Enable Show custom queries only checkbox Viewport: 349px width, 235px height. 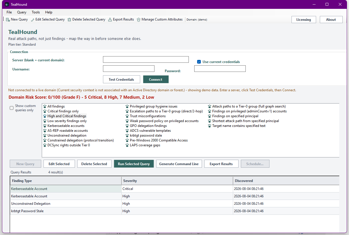tap(12, 108)
